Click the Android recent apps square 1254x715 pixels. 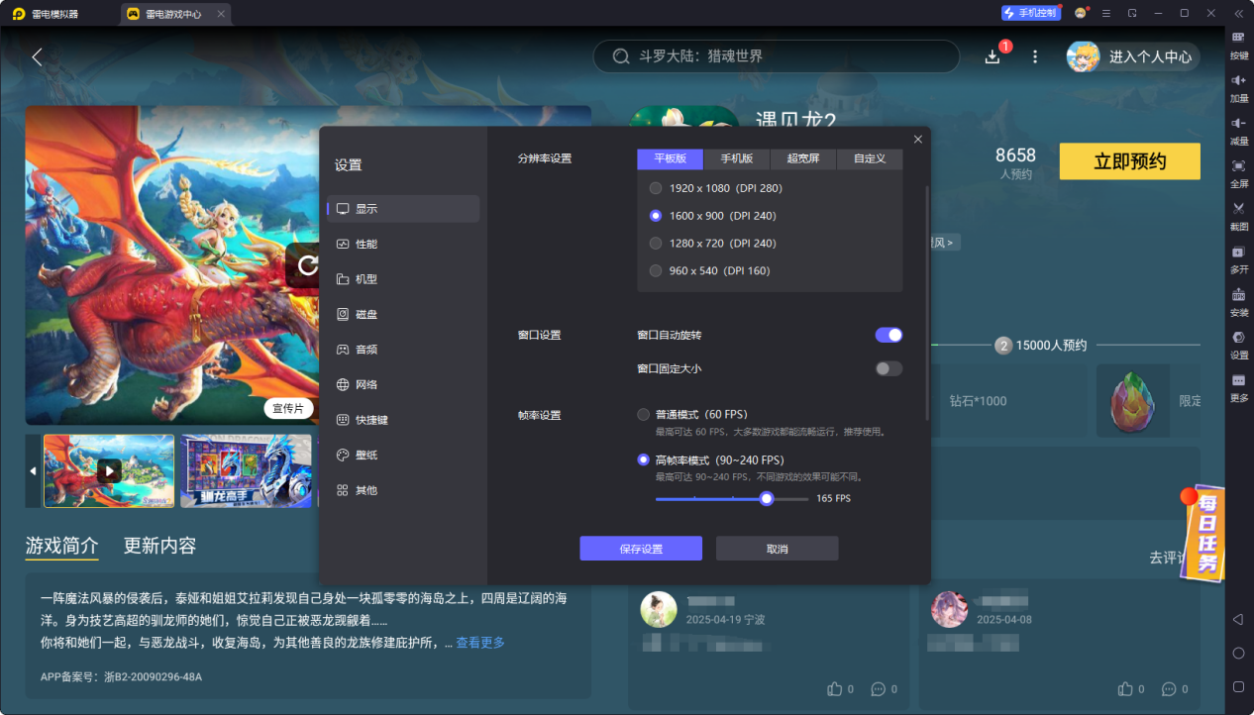[x=1238, y=686]
